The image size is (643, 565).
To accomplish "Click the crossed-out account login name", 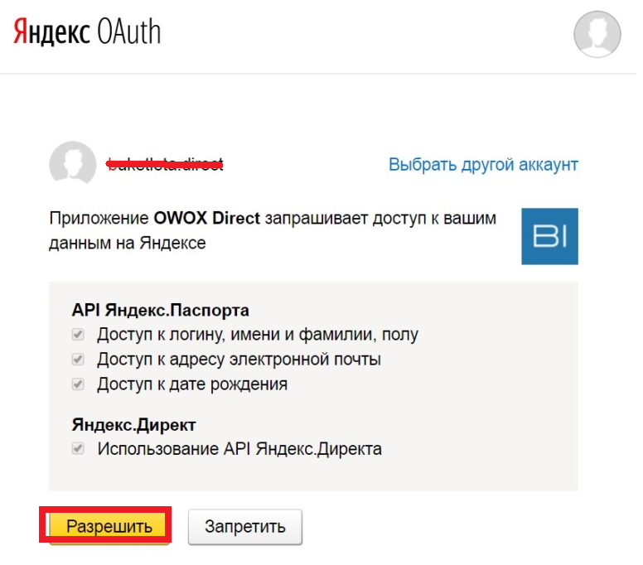I will click(x=164, y=164).
